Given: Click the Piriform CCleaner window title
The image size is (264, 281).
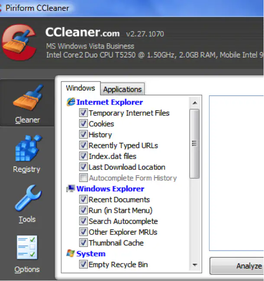Looking at the screenshot, I should [x=37, y=8].
